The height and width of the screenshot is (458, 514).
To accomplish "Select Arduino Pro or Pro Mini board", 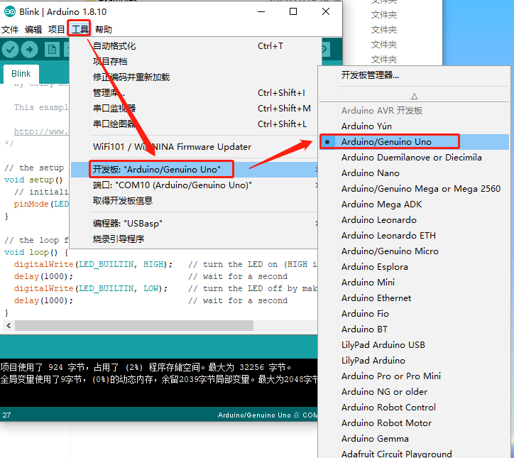I will click(415, 376).
